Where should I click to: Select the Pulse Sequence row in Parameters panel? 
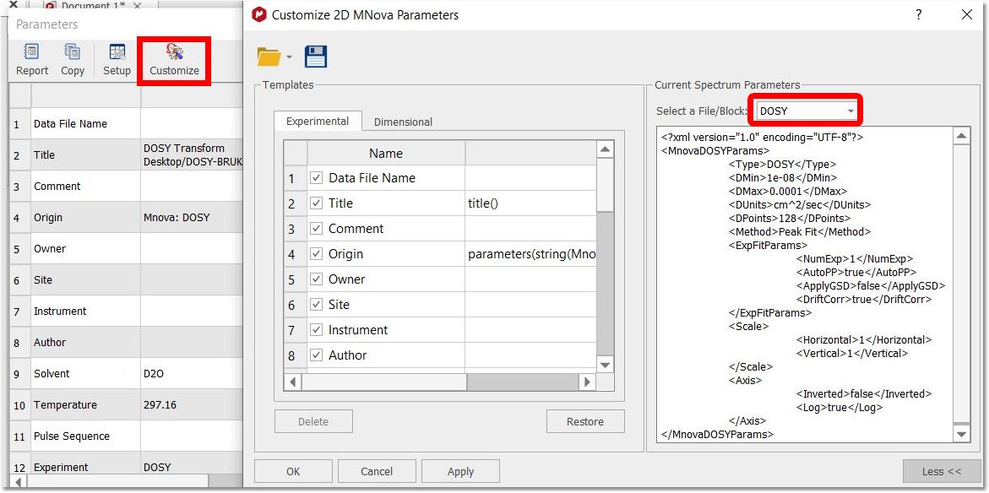click(126, 436)
